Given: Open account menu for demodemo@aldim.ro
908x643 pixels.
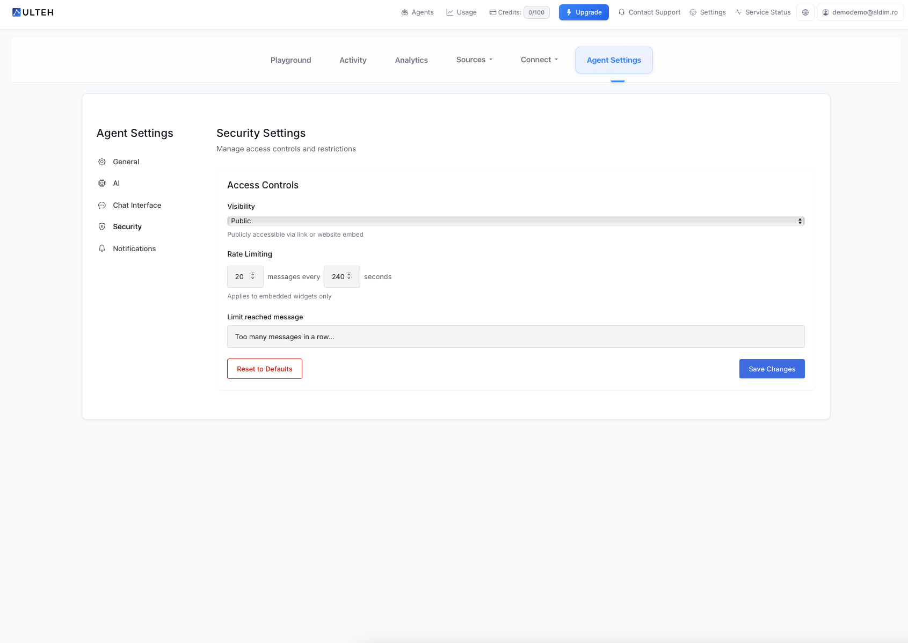Looking at the screenshot, I should 860,12.
